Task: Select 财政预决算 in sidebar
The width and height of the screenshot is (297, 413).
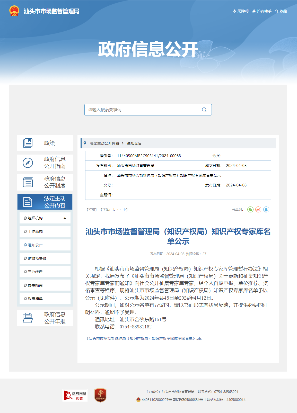Action: pyautogui.click(x=37, y=258)
